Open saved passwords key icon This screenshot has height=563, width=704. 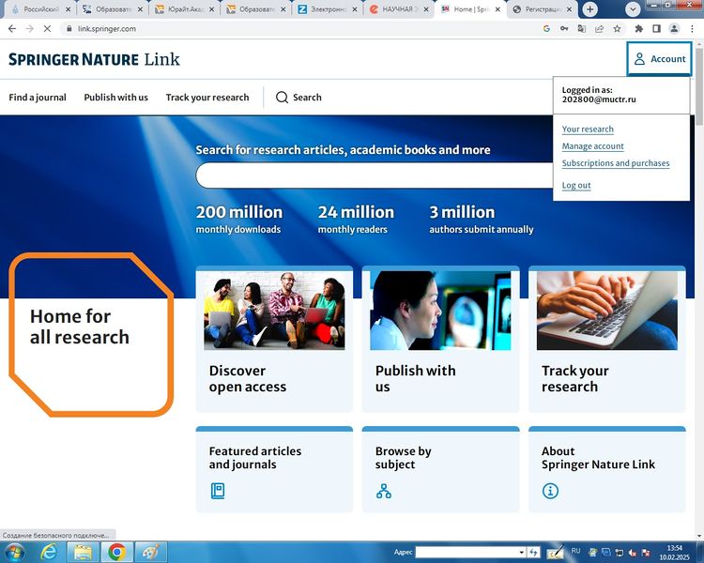pos(564,29)
